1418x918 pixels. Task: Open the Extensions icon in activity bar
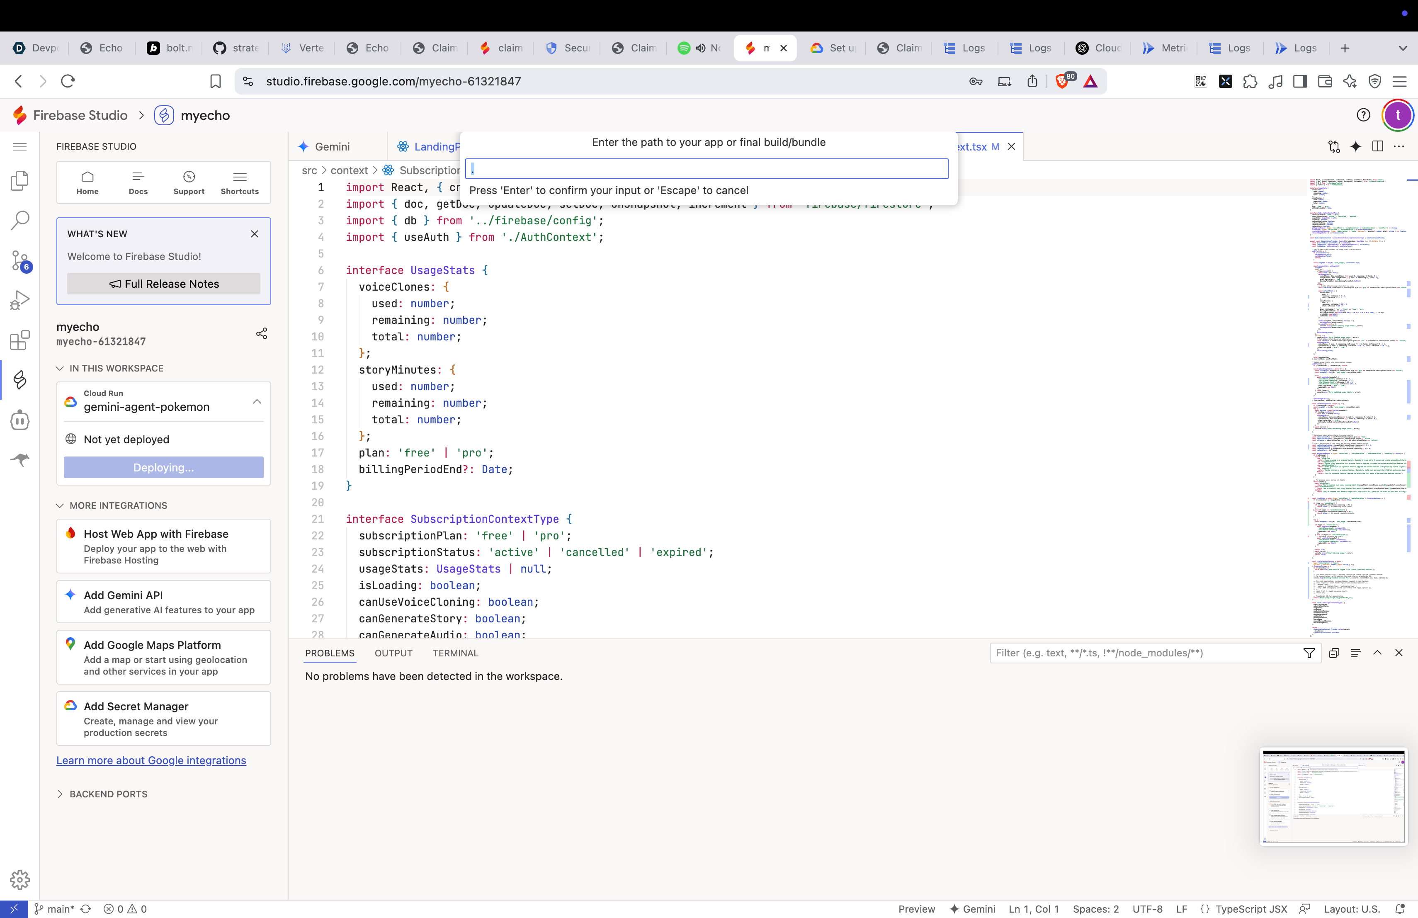pos(19,340)
